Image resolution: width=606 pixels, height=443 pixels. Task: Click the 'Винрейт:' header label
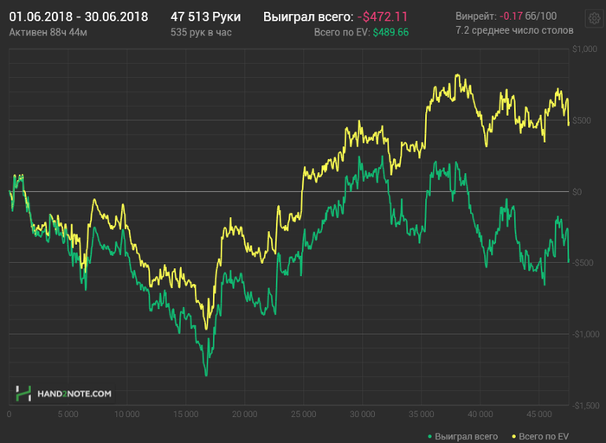point(476,16)
